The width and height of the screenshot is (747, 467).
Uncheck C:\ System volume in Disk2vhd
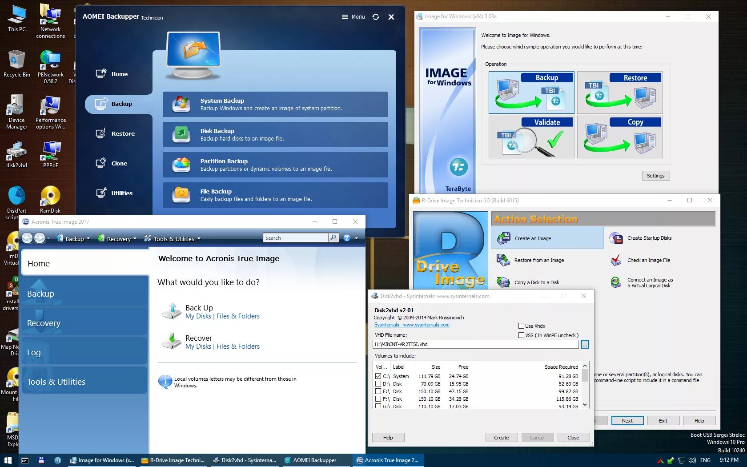pos(378,376)
